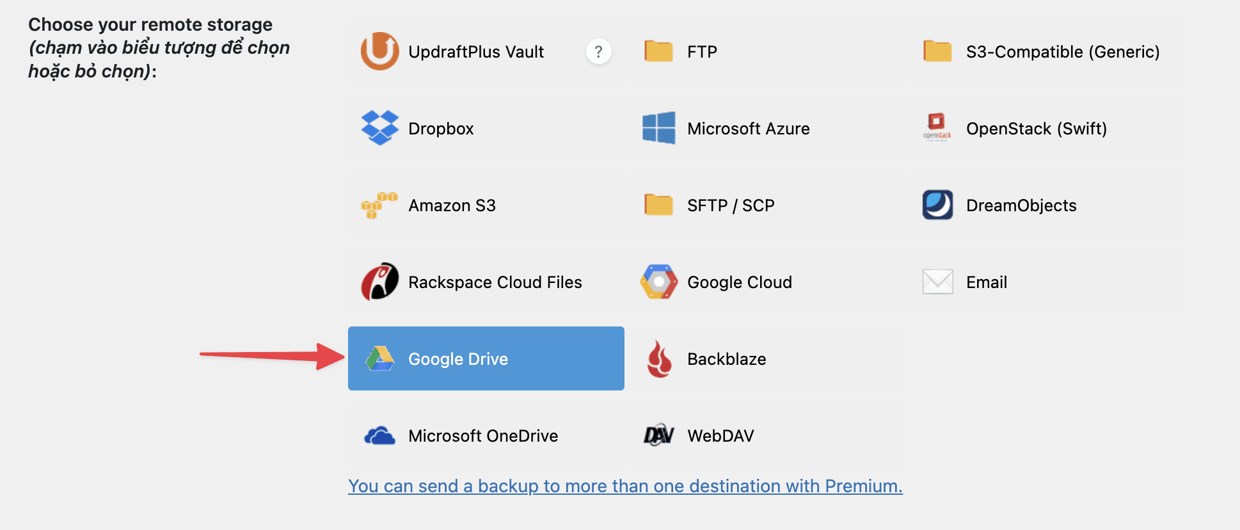Click the WebDAV logo icon
Image resolution: width=1240 pixels, height=530 pixels.
coord(658,435)
